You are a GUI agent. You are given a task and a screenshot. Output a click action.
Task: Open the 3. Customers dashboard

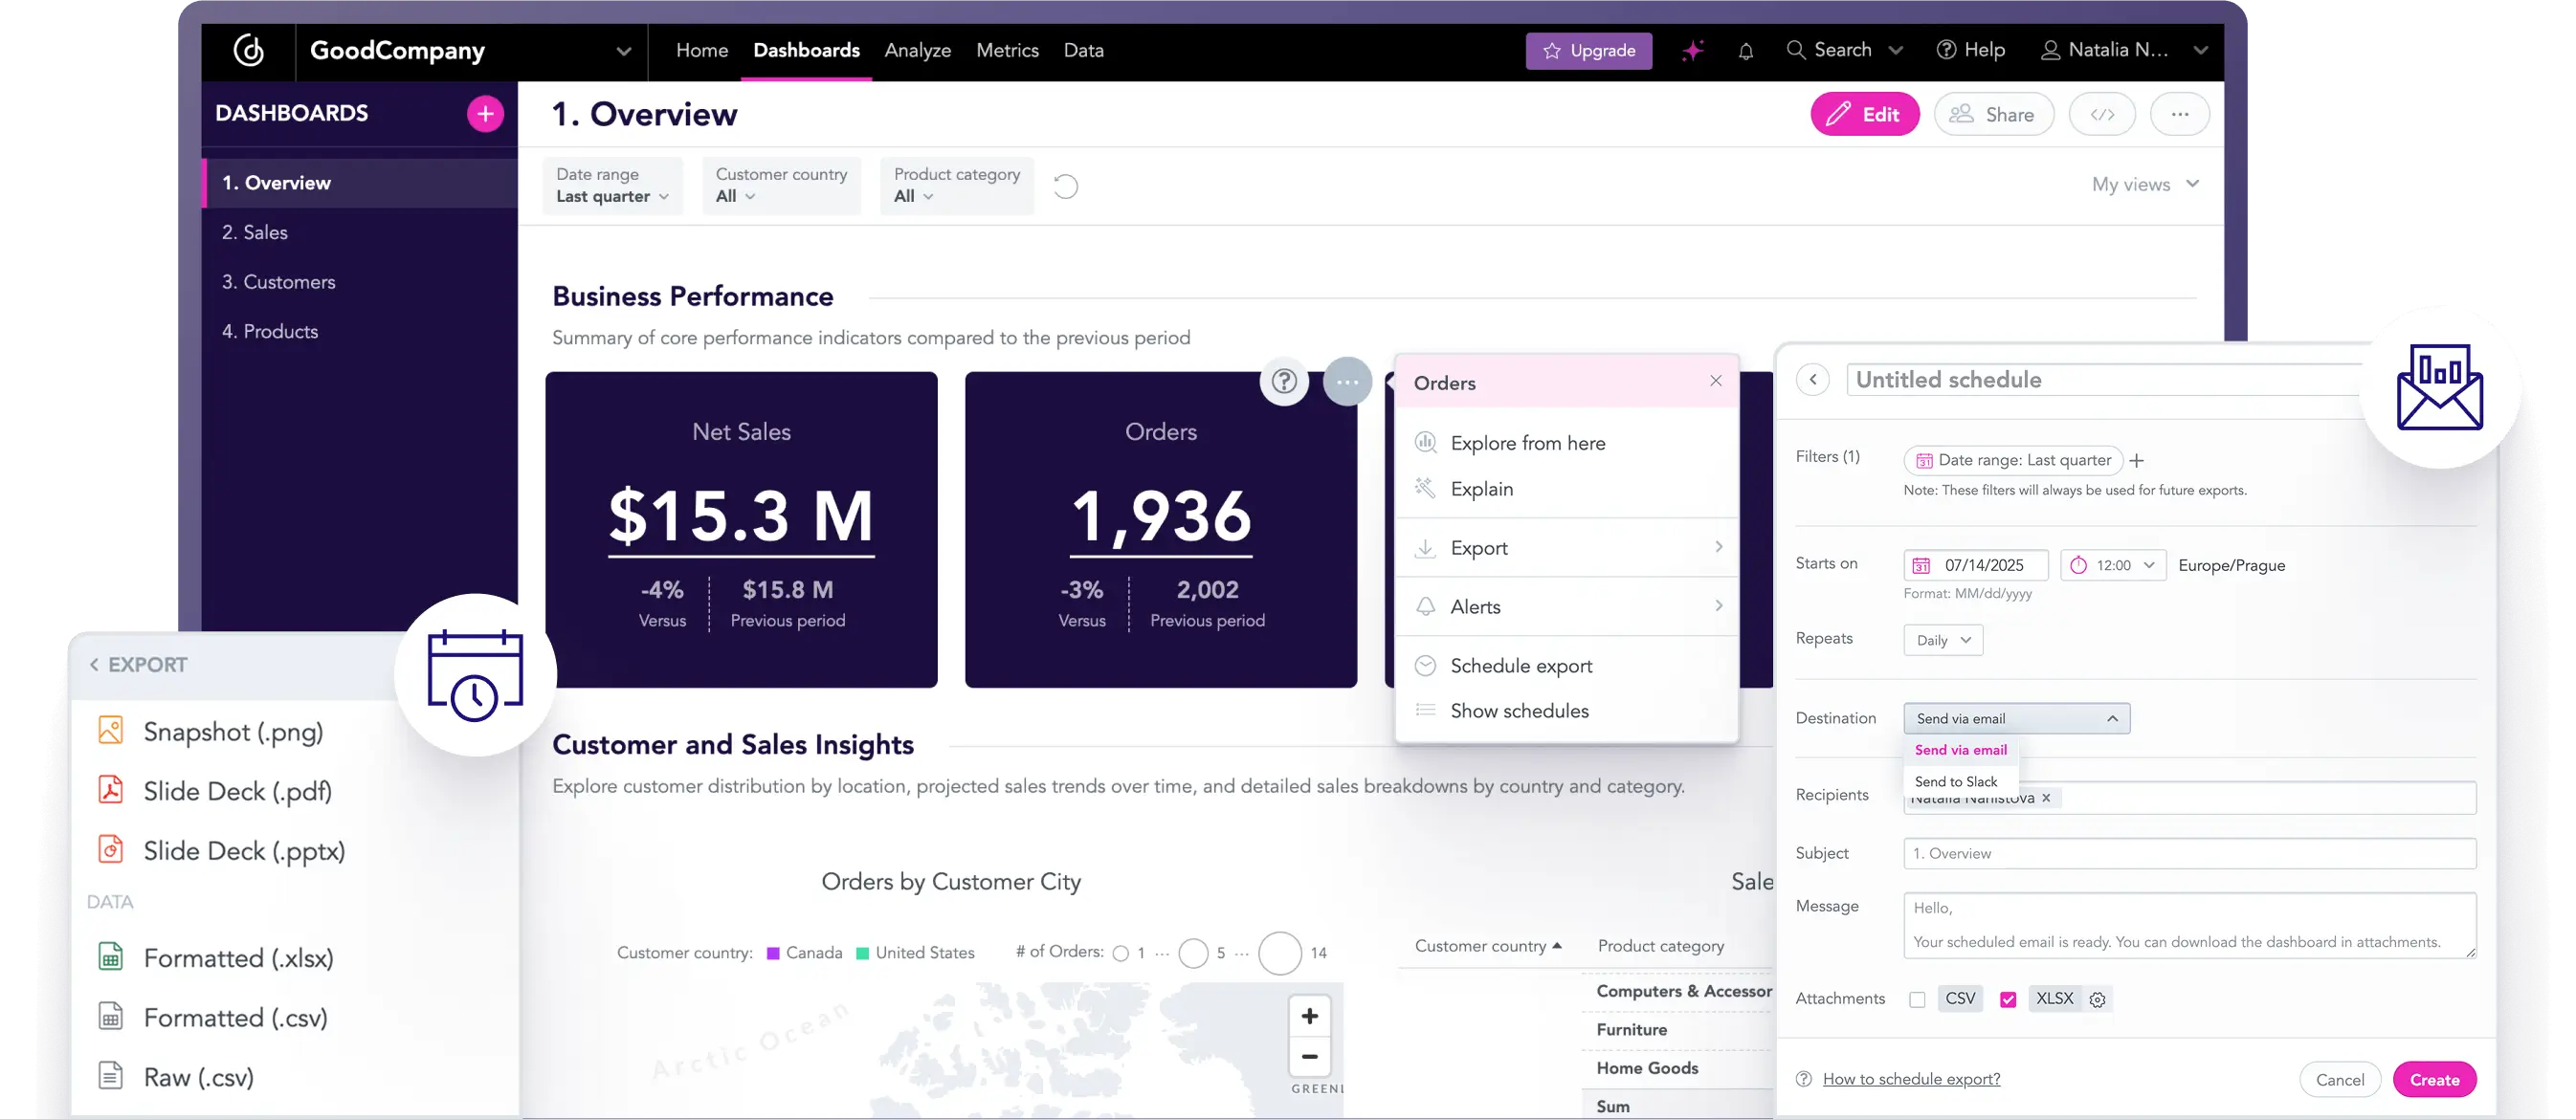coord(360,282)
